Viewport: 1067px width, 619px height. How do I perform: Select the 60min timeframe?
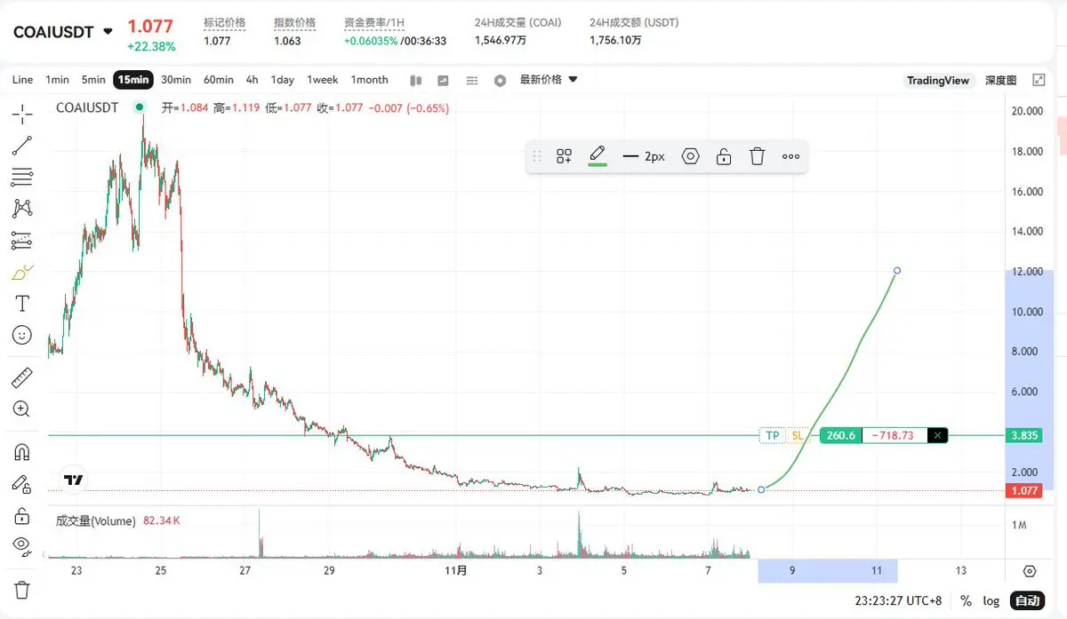219,80
